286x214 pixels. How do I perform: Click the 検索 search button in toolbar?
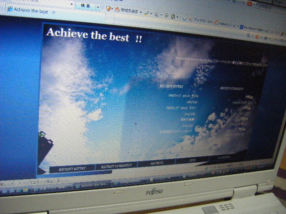[x=86, y=6]
